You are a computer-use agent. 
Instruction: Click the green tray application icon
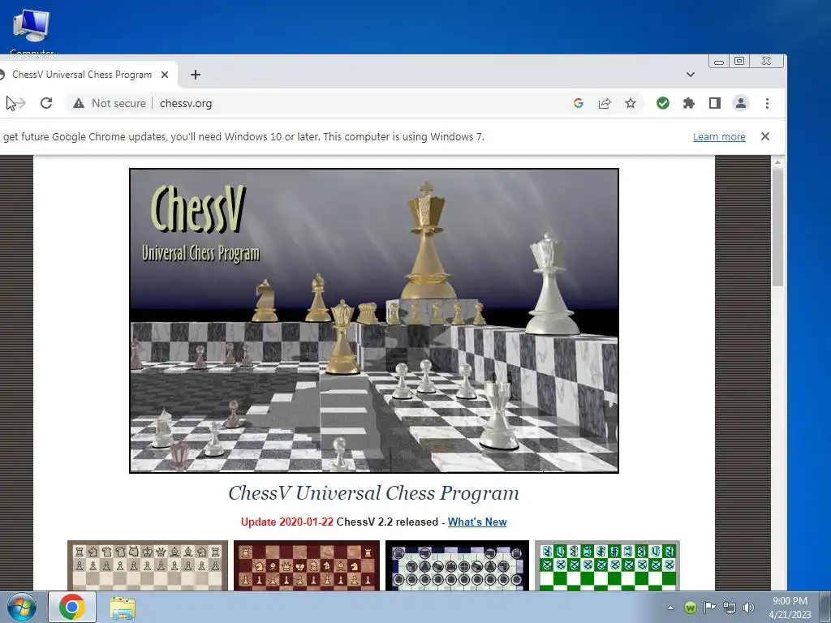(690, 608)
